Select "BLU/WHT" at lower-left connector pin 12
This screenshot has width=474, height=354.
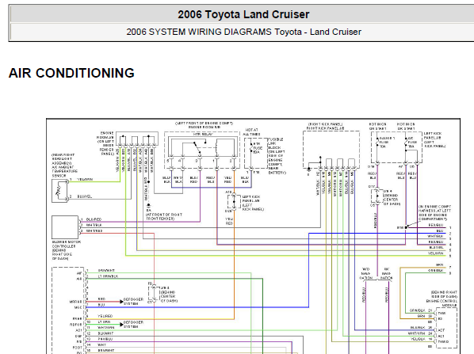pyautogui.click(x=105, y=333)
